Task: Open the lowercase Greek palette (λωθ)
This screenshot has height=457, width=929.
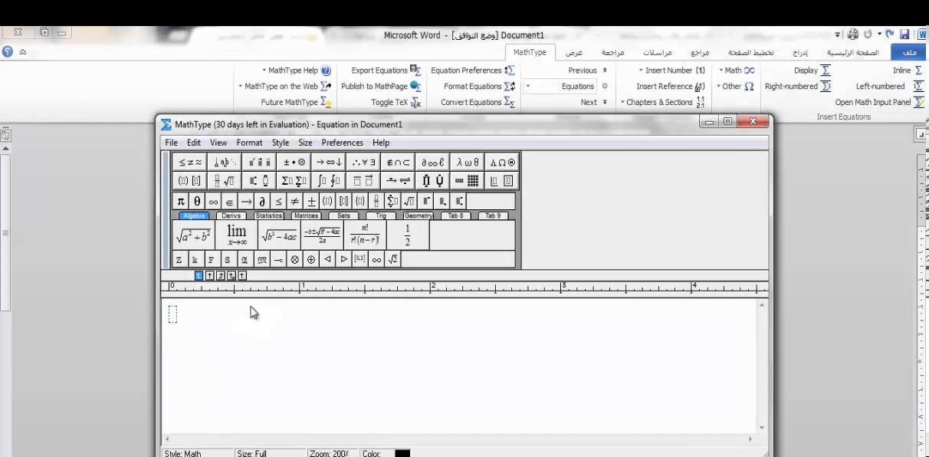Action: [x=468, y=162]
